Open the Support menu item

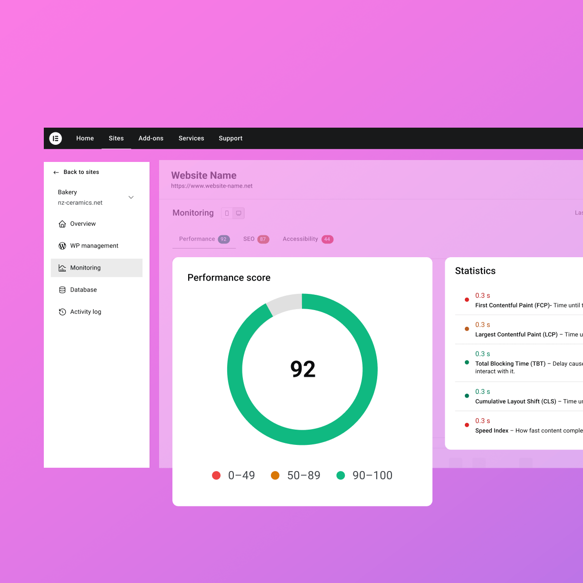231,139
